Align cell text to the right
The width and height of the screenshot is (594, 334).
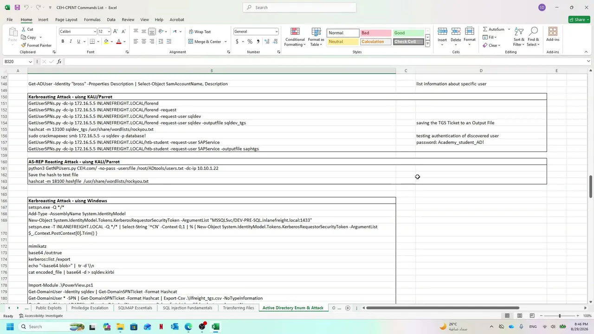click(x=152, y=42)
